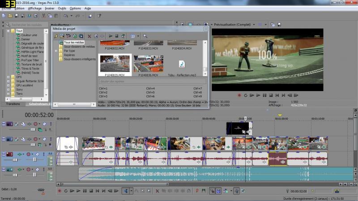Image resolution: width=358 pixels, height=201 pixels.
Task: Collapse the Tout folder in generators tree
Action: (8, 31)
